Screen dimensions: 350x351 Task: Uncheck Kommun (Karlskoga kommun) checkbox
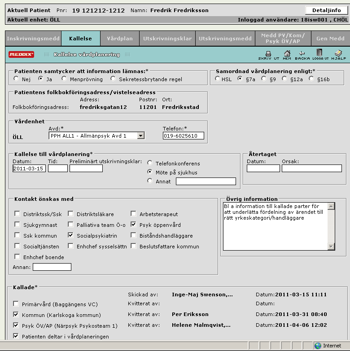click(16, 315)
